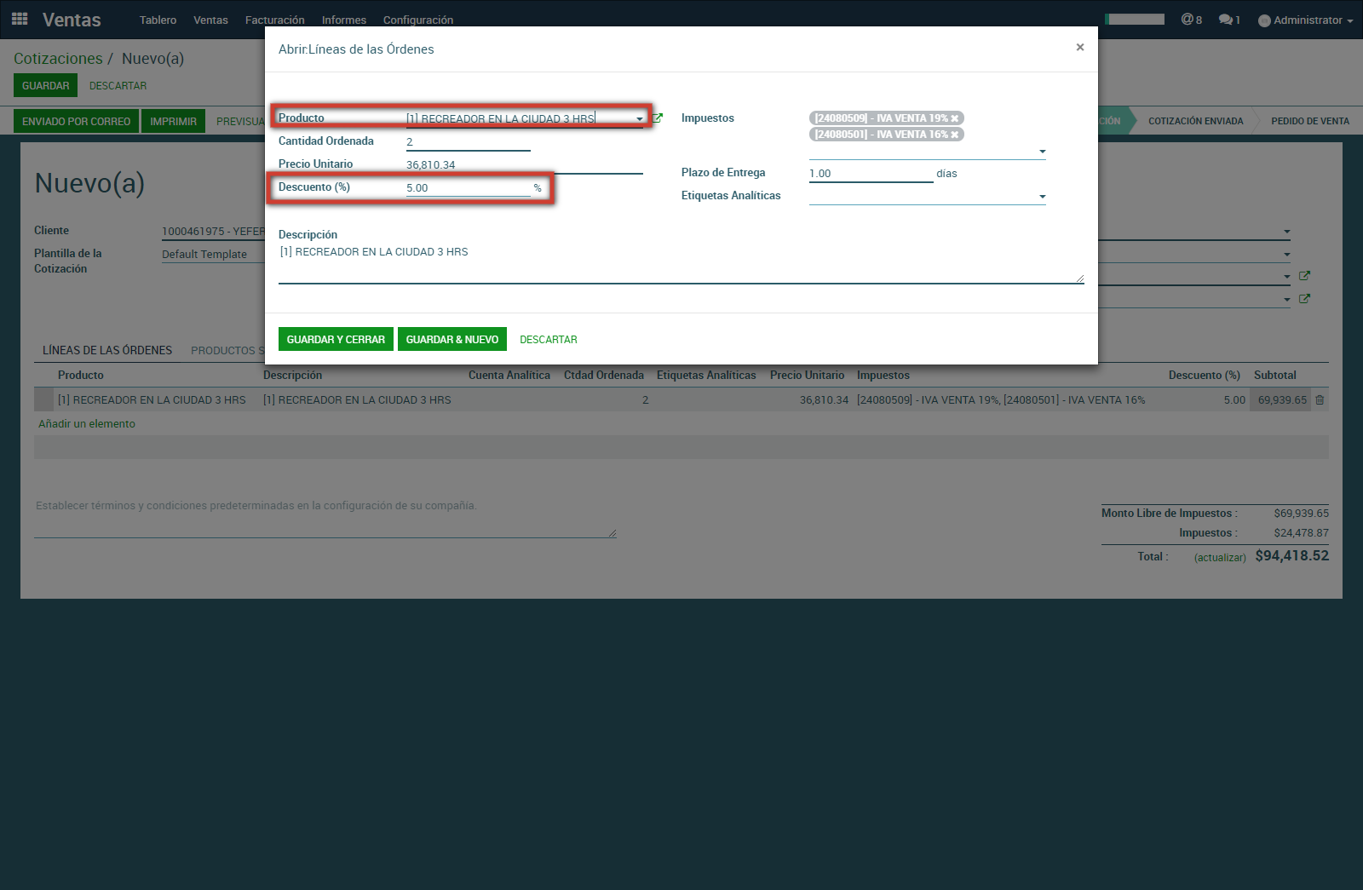
Task: Click the Guardar & Nuevo button
Action: (451, 339)
